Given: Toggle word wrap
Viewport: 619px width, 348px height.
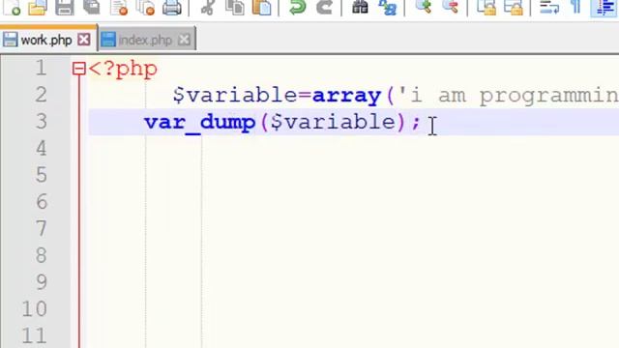Looking at the screenshot, I should 549,7.
